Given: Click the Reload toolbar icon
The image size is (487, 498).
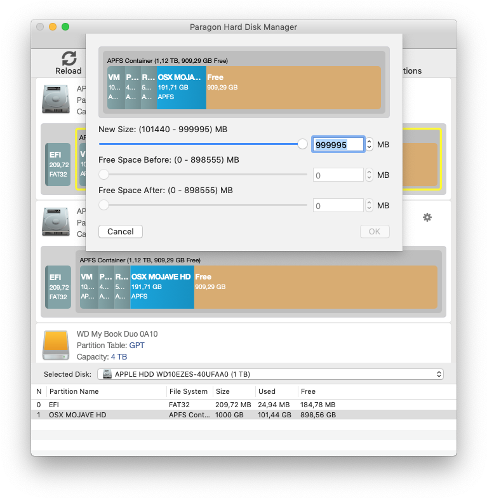Looking at the screenshot, I should pyautogui.click(x=69, y=58).
